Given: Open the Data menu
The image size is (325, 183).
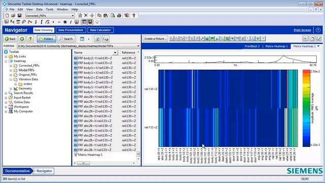Looking at the screenshot, I should pos(39,9).
